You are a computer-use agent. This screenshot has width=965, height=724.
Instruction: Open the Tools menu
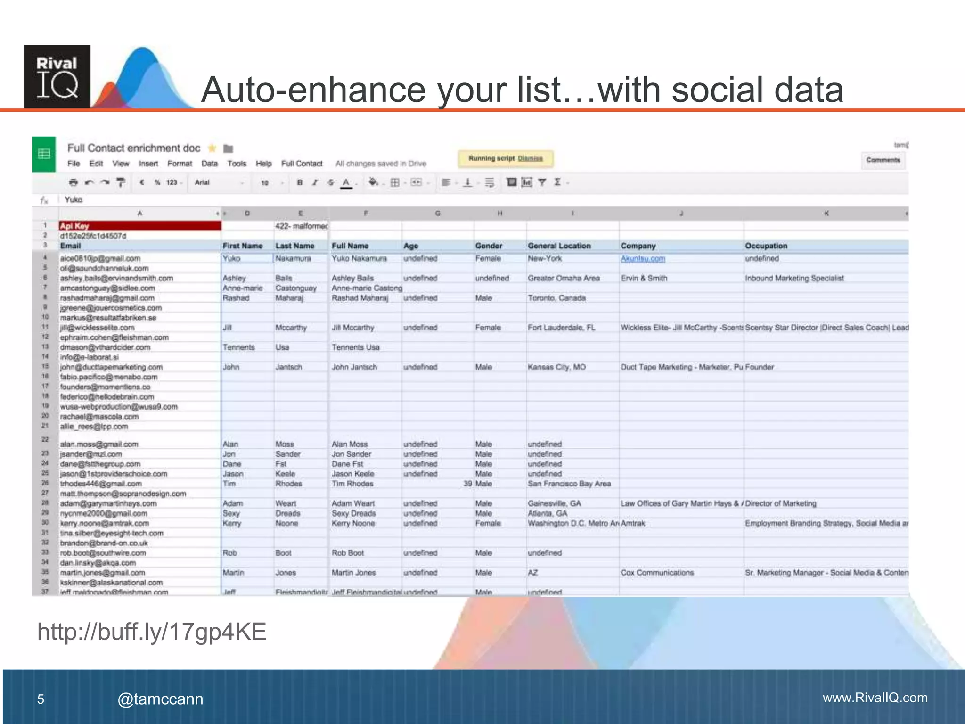coord(237,164)
